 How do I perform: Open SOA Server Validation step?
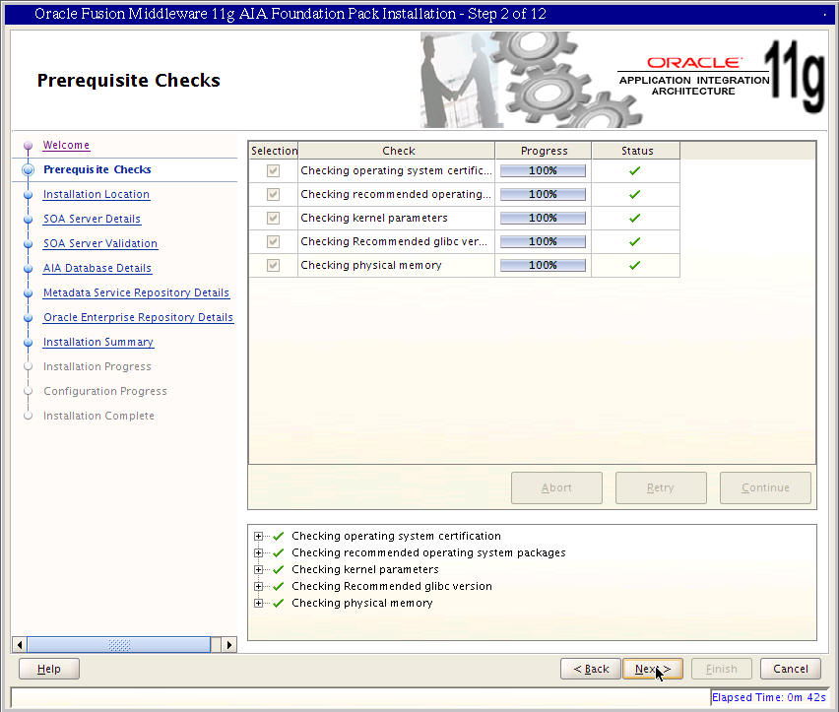[x=100, y=243]
